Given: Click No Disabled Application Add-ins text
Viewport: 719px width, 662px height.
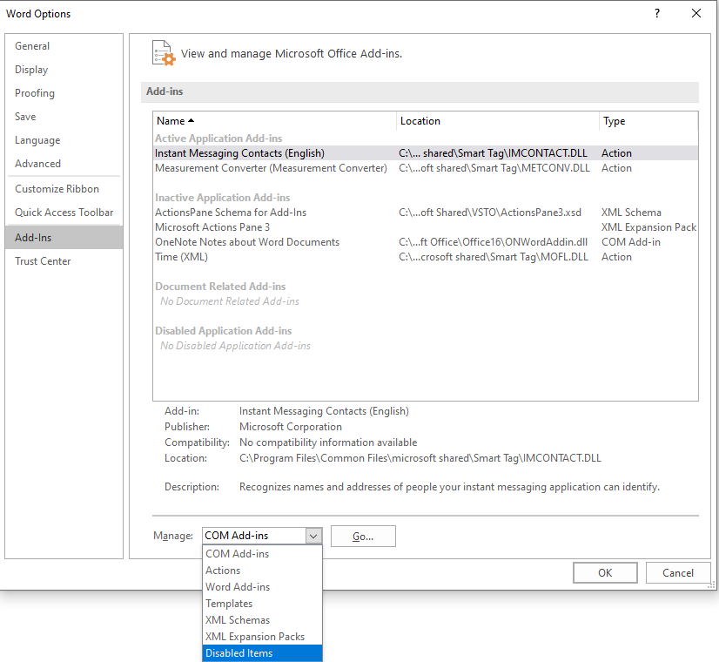Looking at the screenshot, I should [x=235, y=346].
